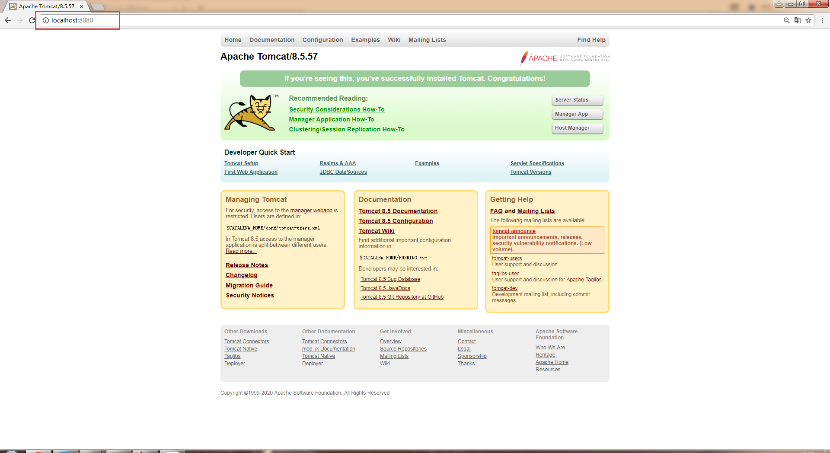Open JDBC DataSources link

343,172
